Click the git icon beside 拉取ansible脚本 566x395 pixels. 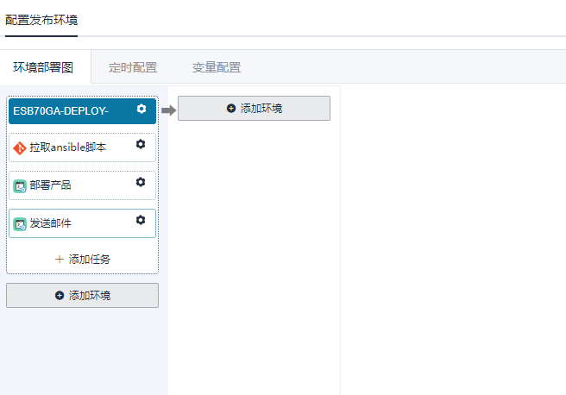point(20,147)
